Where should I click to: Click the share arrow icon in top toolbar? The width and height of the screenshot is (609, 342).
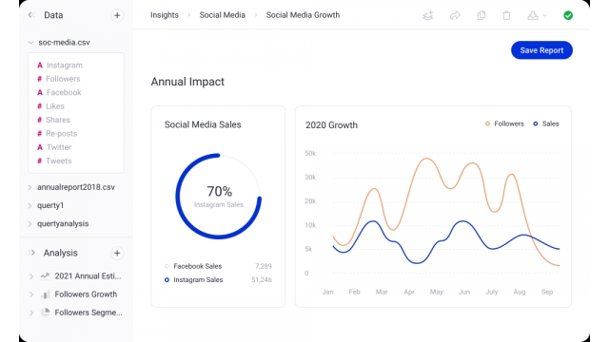coord(455,15)
